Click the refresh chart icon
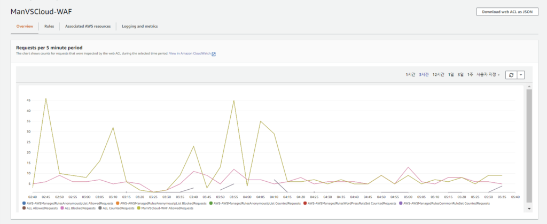 tap(511, 75)
